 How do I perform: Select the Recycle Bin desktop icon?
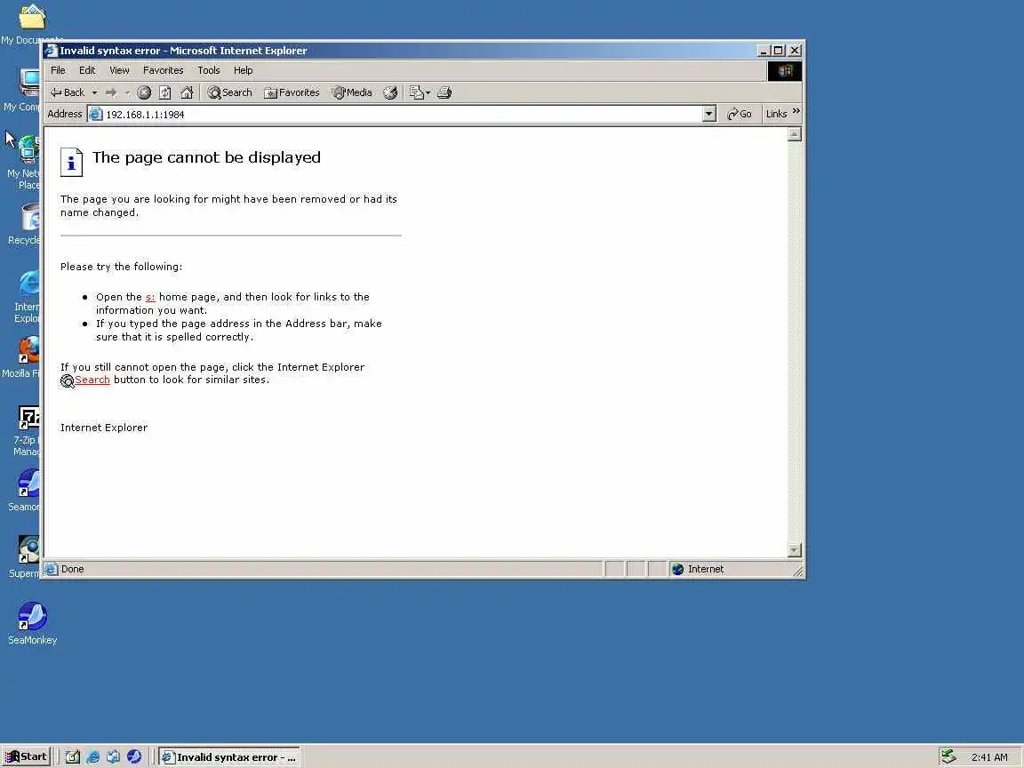(23, 224)
